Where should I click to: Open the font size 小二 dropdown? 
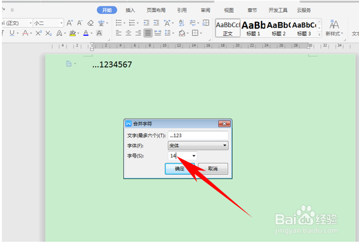pyautogui.click(x=61, y=23)
